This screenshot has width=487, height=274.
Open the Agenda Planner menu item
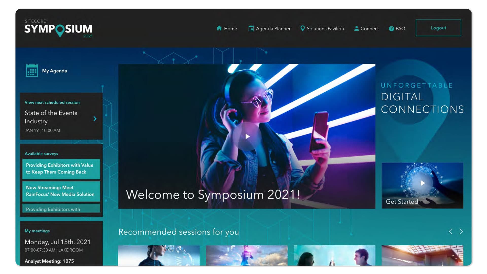[269, 28]
